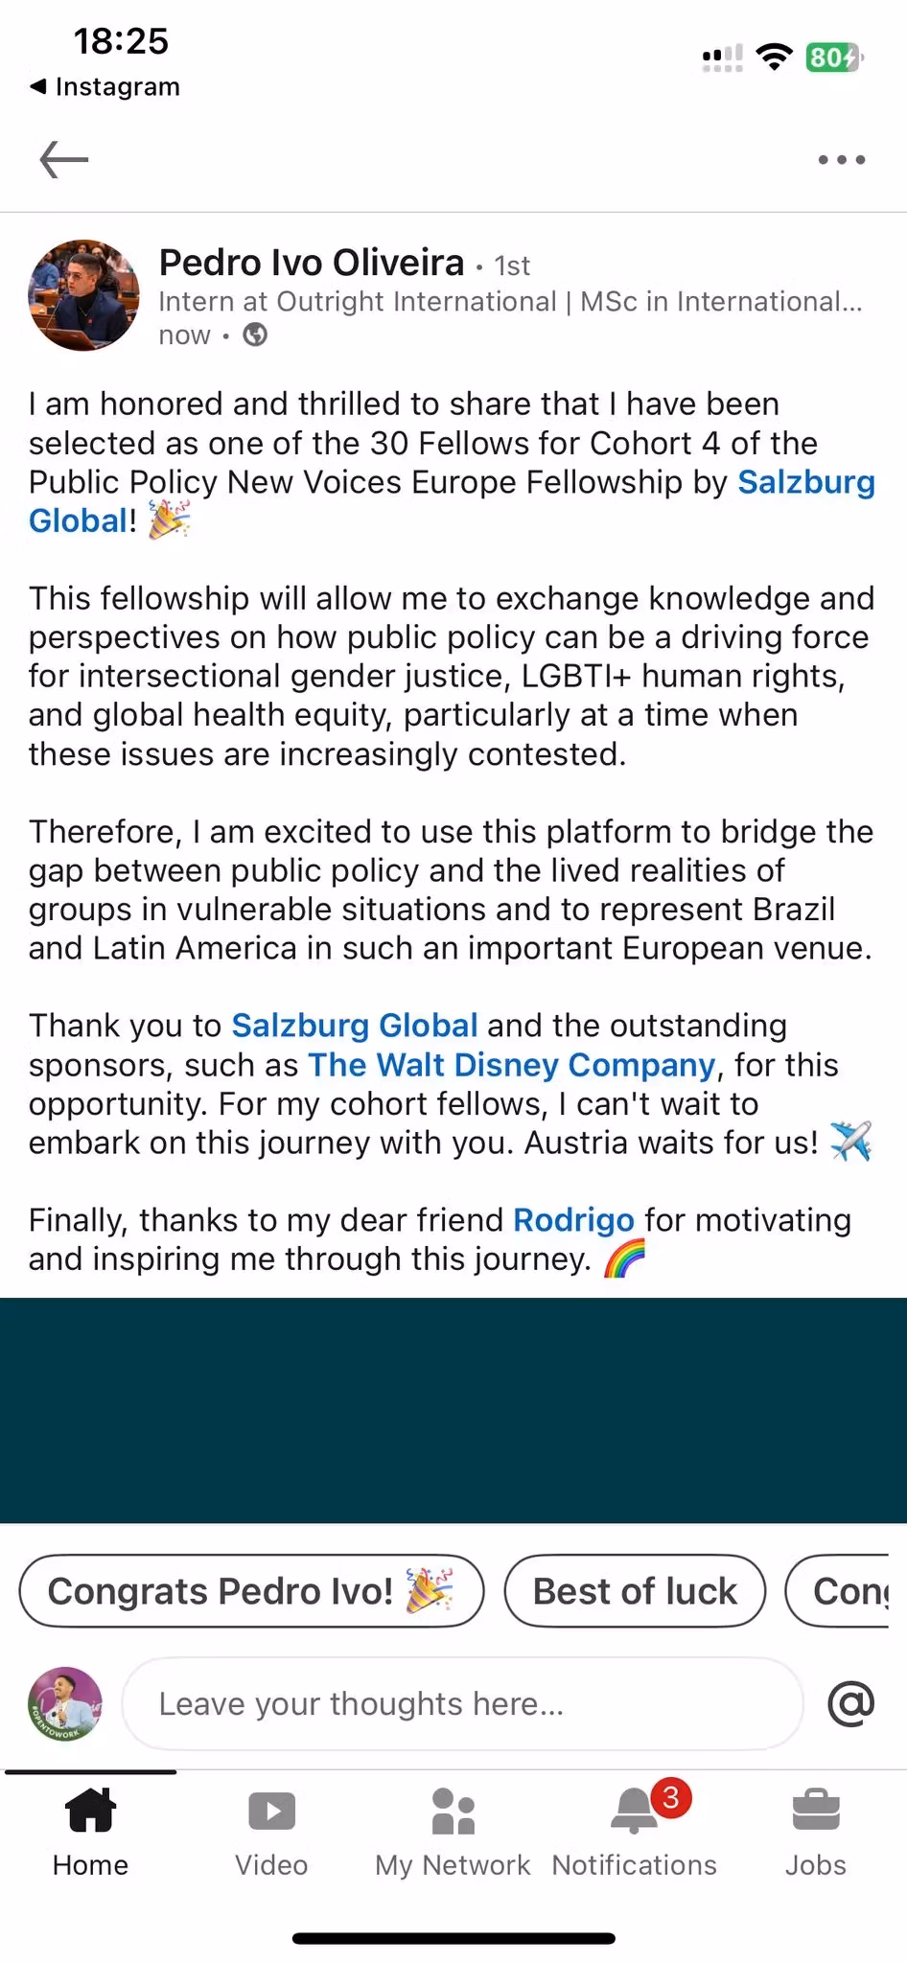Choose the "Best of luck" quick reply
The width and height of the screenshot is (907, 1963).
pos(635,1591)
